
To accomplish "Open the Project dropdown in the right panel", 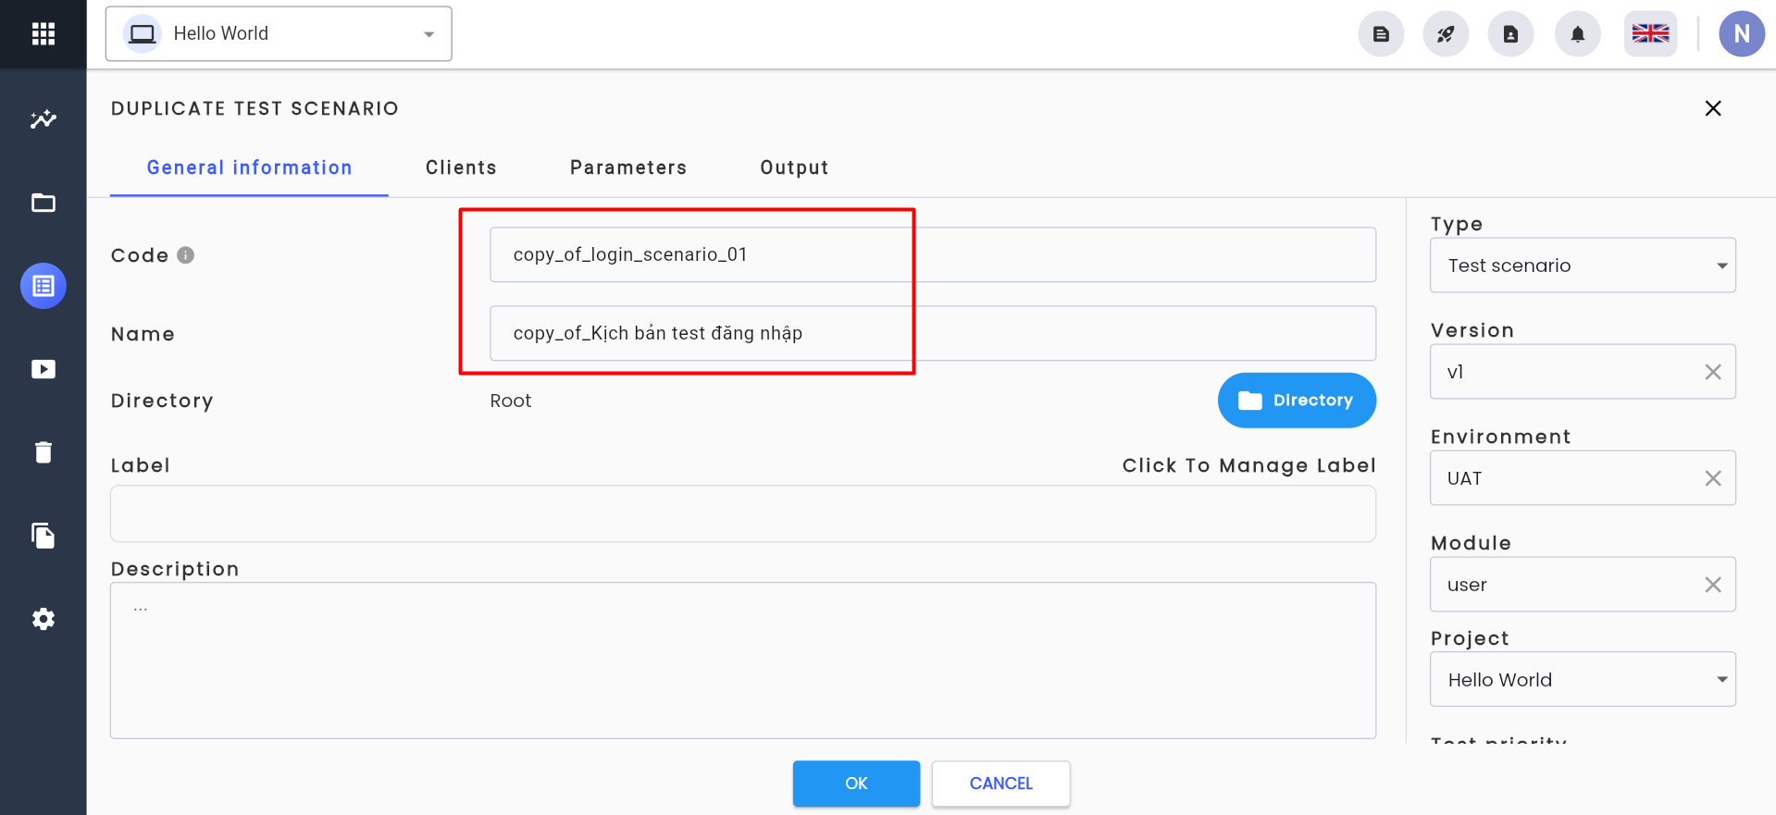I will (x=1583, y=680).
